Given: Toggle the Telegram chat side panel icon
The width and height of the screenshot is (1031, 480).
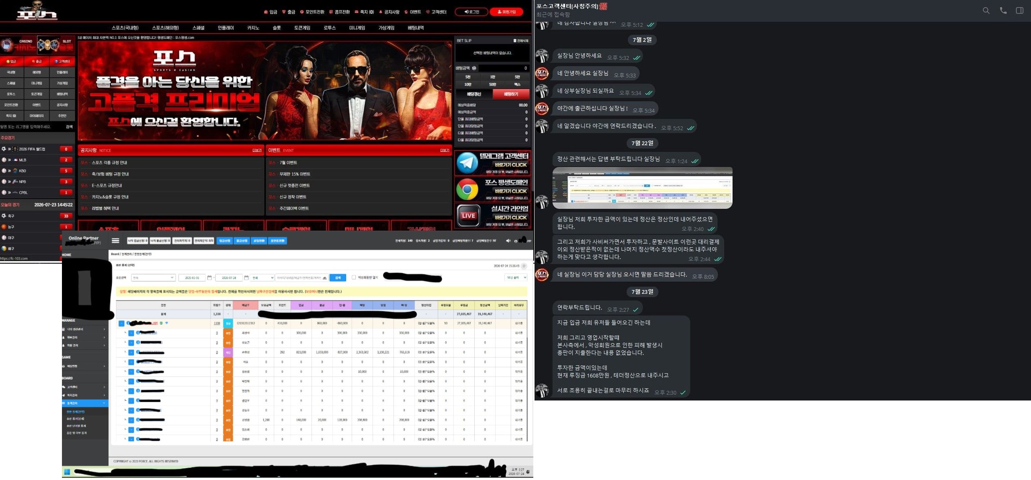Looking at the screenshot, I should [x=1020, y=10].
